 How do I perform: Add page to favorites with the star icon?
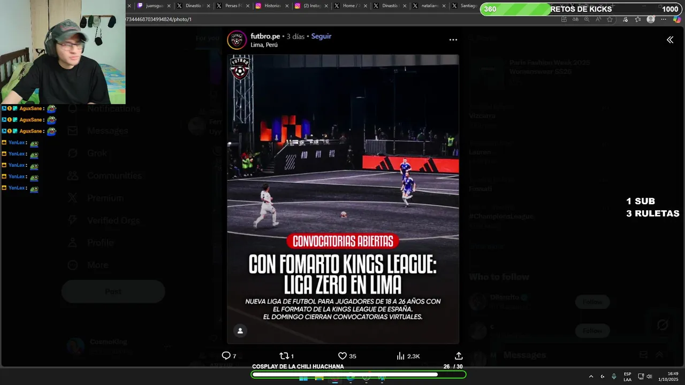609,19
